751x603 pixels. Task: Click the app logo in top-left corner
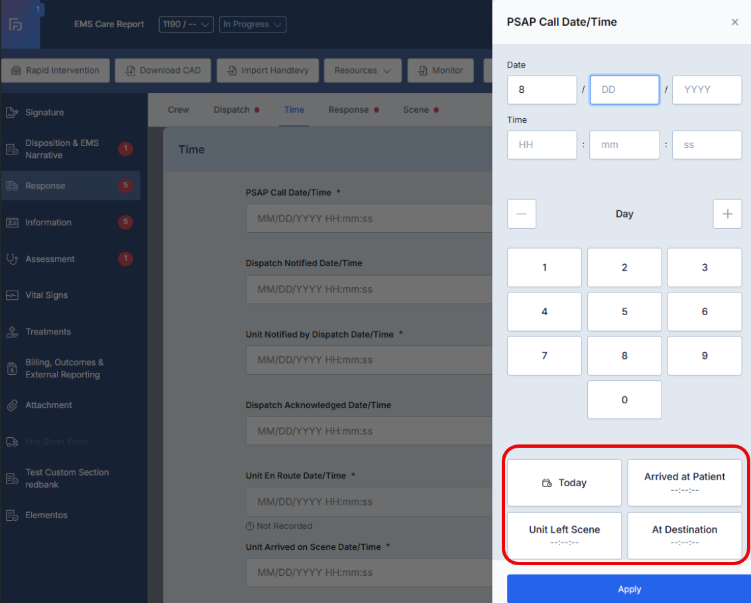[15, 25]
